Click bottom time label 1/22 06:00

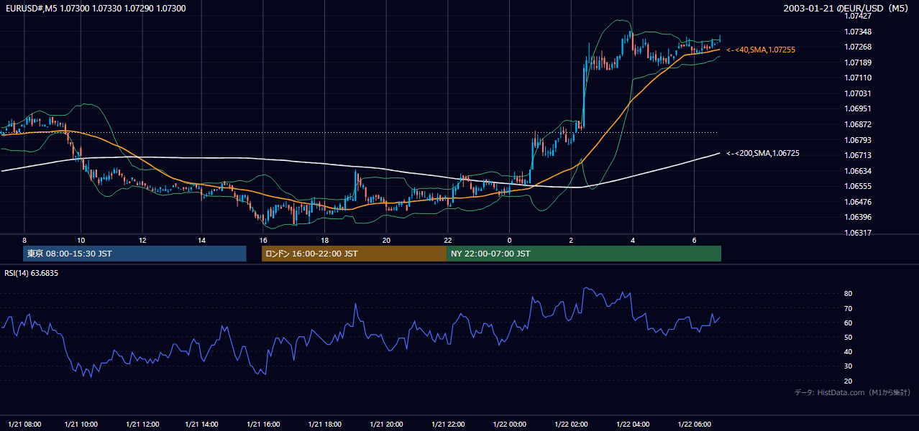[695, 424]
